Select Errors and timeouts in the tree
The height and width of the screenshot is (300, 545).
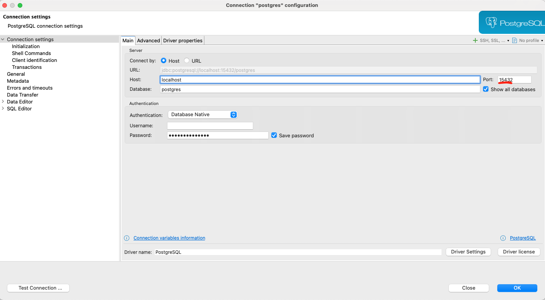tap(30, 88)
